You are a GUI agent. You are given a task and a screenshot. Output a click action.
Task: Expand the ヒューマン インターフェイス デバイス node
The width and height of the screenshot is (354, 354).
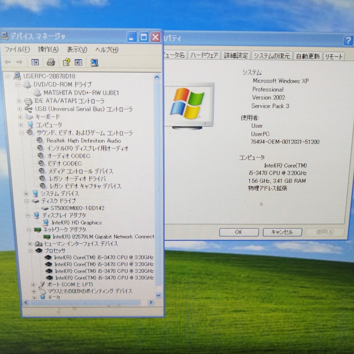point(30,244)
